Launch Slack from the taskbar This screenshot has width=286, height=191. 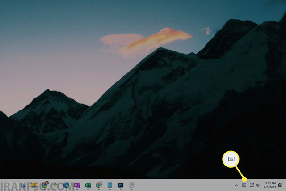click(x=55, y=185)
